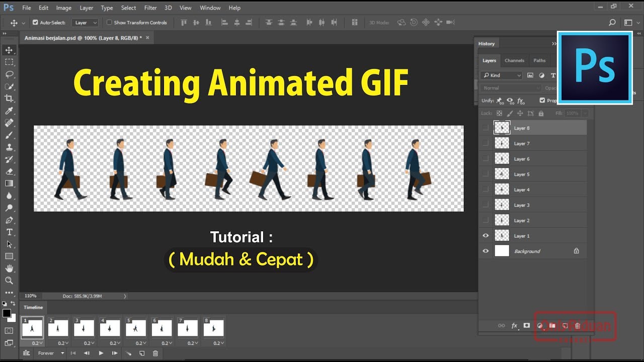
Task: Click the foreground color swatch
Action: coord(7,313)
